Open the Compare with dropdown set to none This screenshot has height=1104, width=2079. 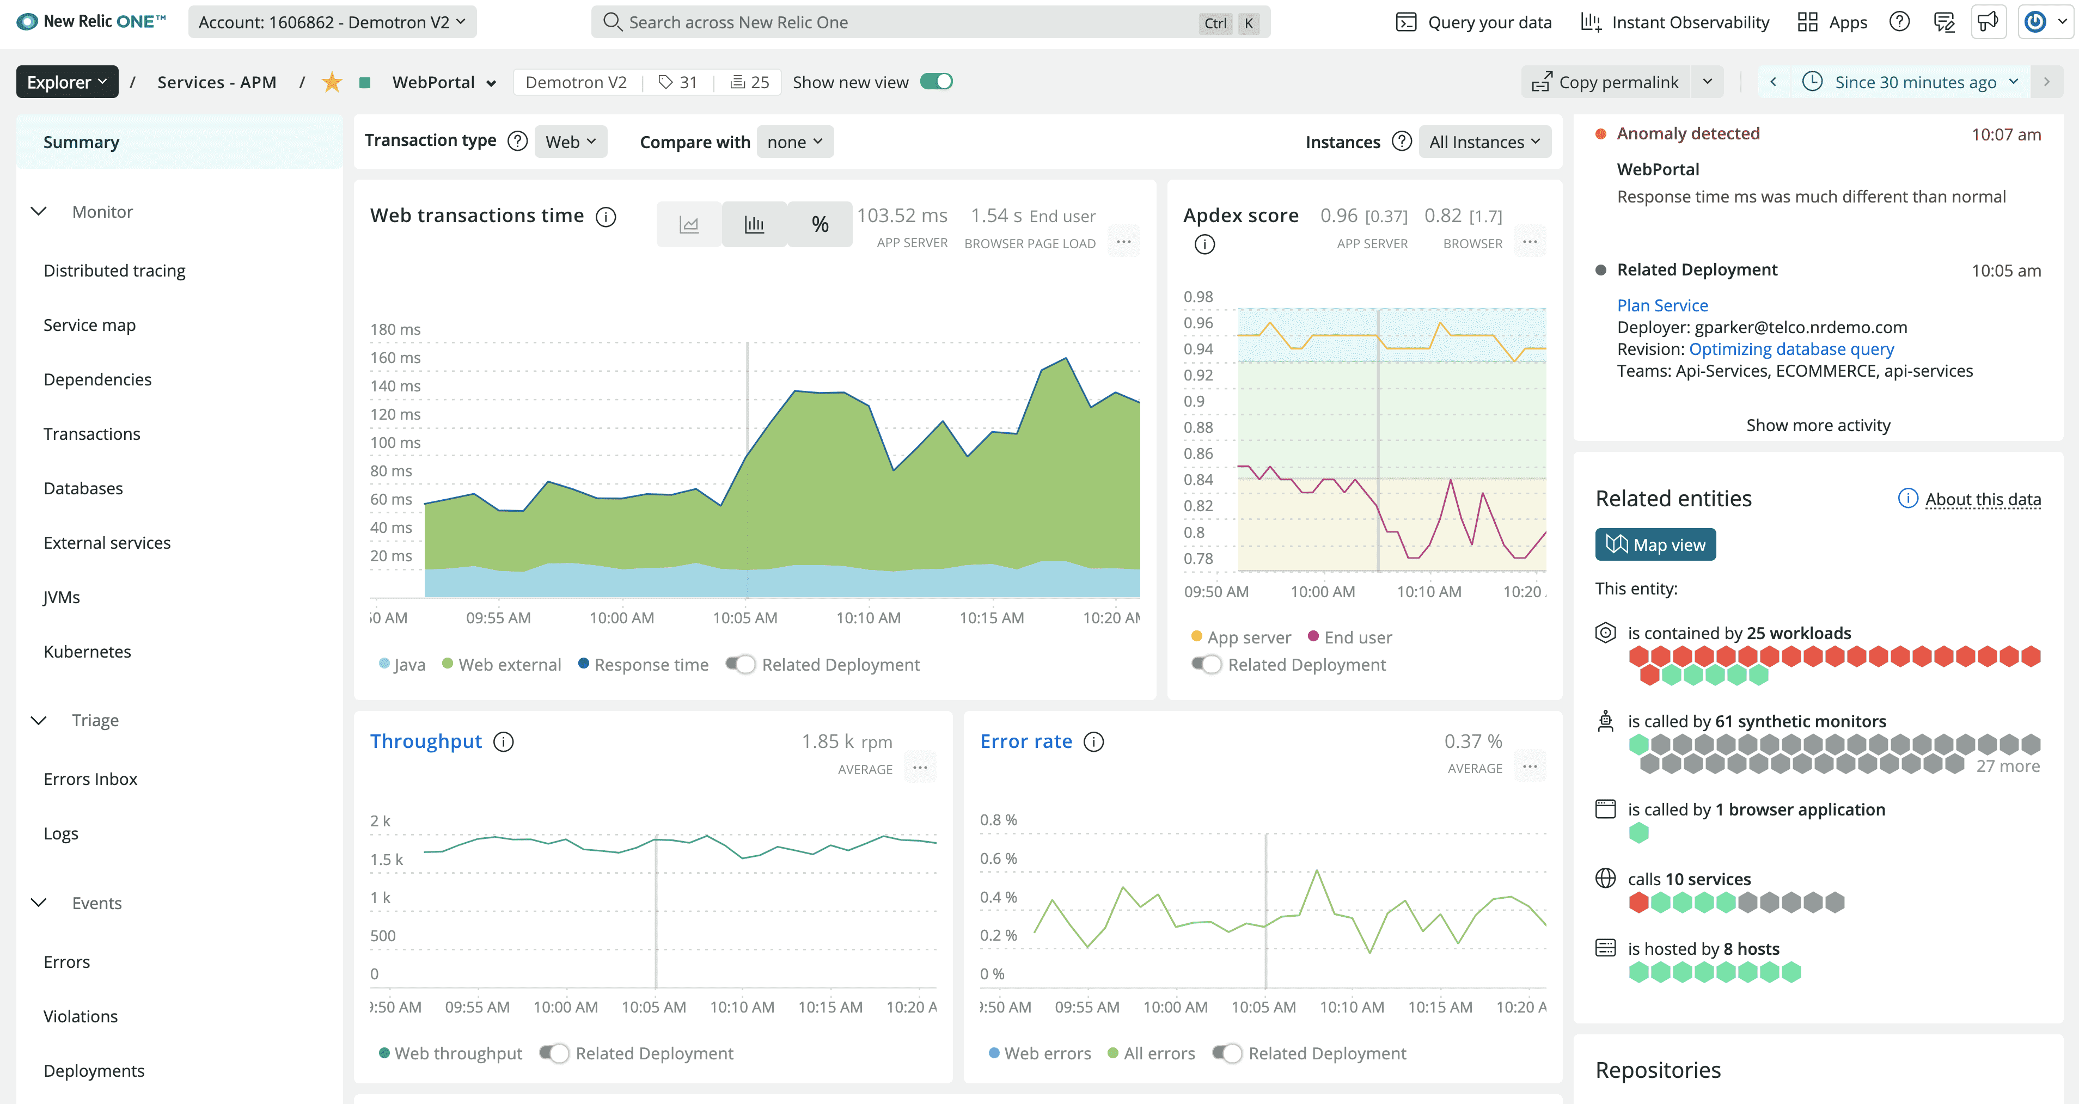click(x=794, y=141)
